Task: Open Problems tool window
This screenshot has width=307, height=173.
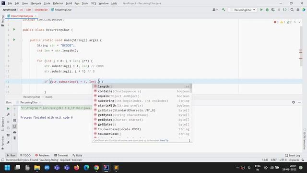Action: click(x=42, y=155)
